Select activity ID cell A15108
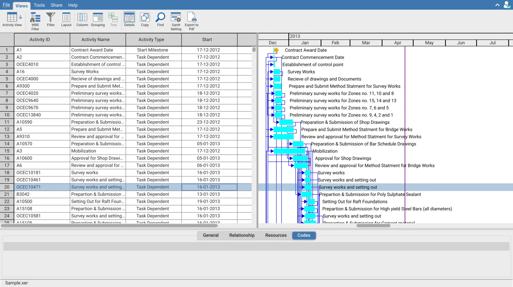Screen dimensions: 513x287 click(42, 209)
